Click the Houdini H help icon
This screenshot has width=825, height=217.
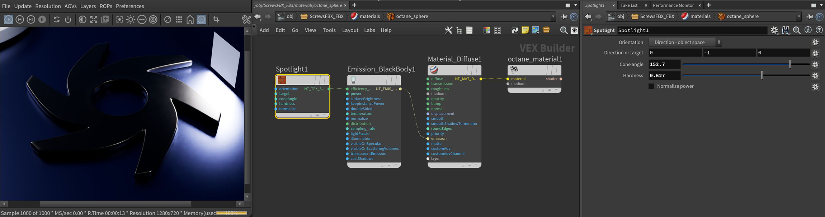[786, 30]
